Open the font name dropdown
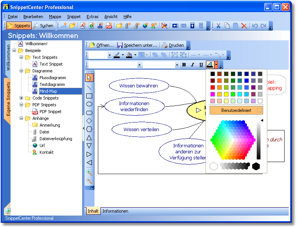Image resolution: width=297 pixels, height=228 pixels. [x=139, y=65]
